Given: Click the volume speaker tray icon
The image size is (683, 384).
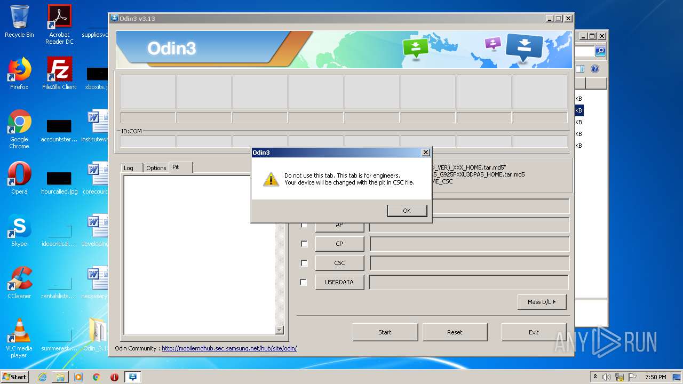Looking at the screenshot, I should 607,377.
